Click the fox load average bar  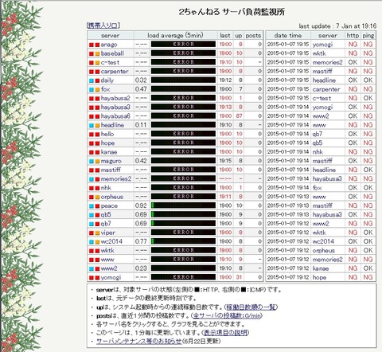point(183,89)
